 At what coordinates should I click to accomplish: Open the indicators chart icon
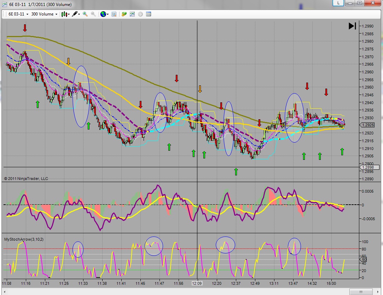[x=132, y=14]
